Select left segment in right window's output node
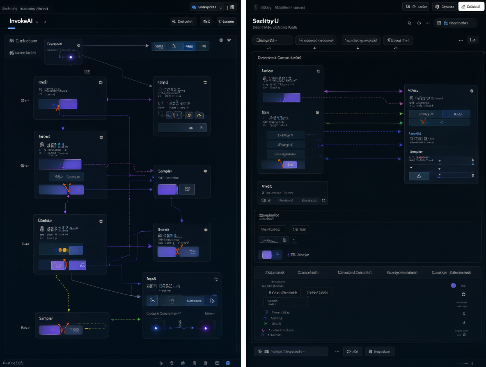 [426, 114]
